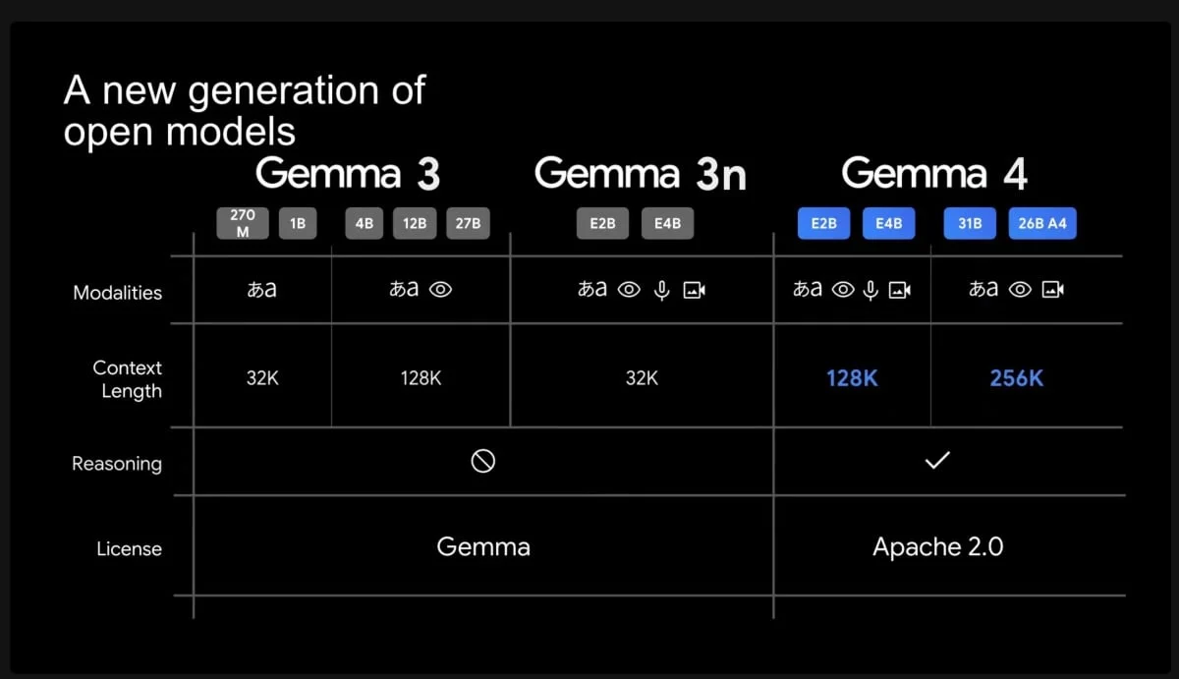Select the 270M model badge
The image size is (1179, 679).
[243, 223]
